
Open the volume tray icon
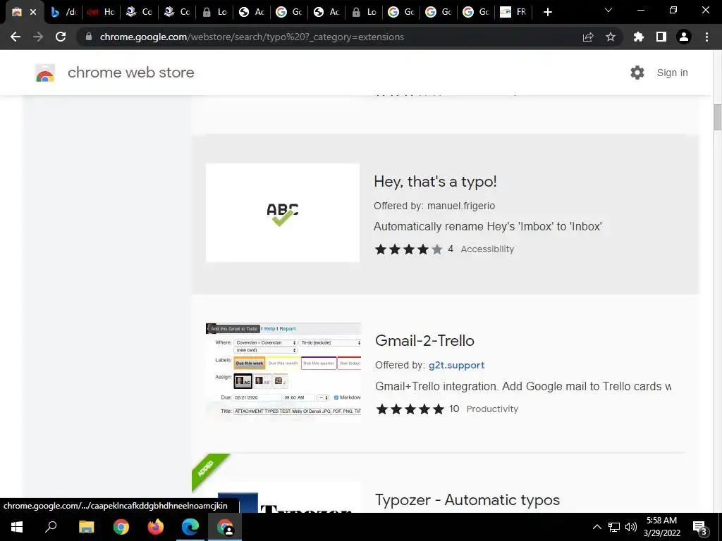coord(631,527)
